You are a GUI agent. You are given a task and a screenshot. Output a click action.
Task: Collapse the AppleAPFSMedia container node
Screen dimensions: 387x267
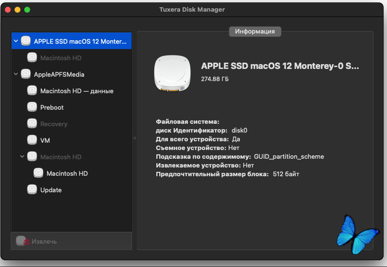click(16, 74)
